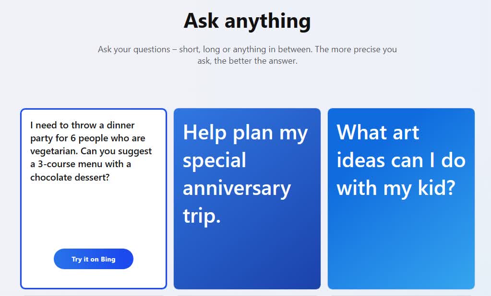Click 'with my kid?' text in right card

tap(395, 188)
